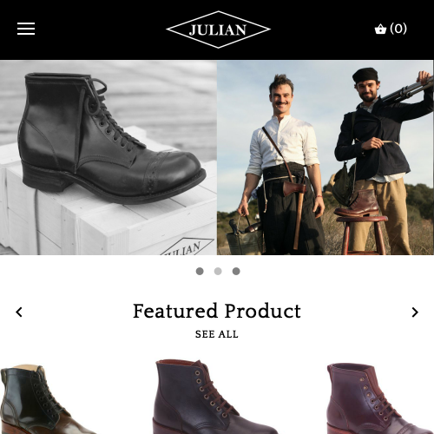The width and height of the screenshot is (434, 434).
Task: Select the first carousel dot
Action: pyautogui.click(x=200, y=271)
